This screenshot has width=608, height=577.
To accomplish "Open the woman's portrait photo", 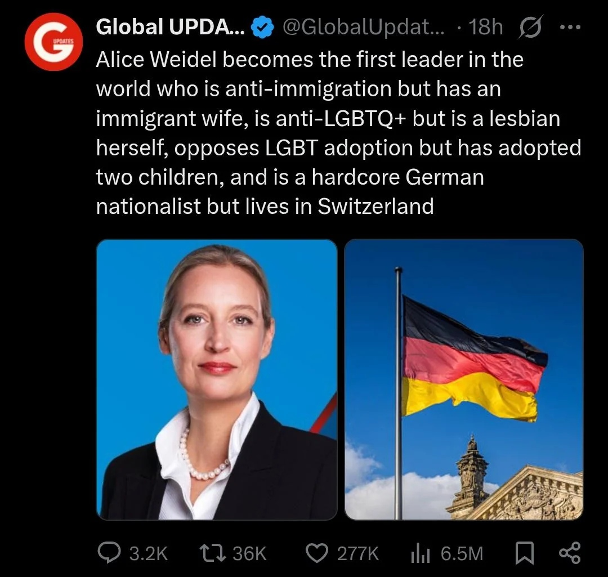I will tap(217, 379).
